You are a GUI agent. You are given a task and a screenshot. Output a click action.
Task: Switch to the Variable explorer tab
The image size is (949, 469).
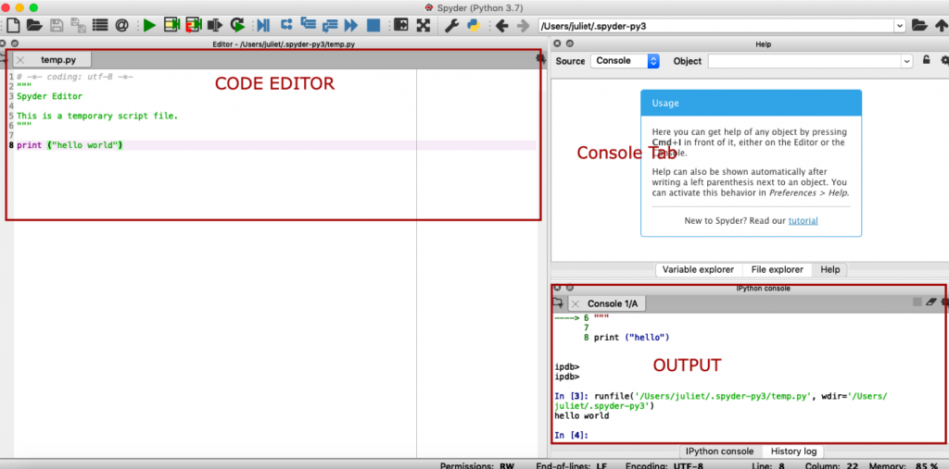click(698, 269)
